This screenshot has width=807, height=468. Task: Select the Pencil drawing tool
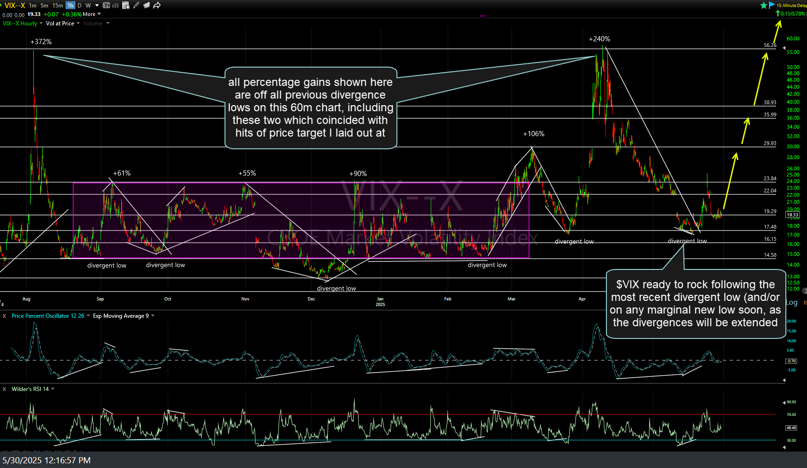point(136,5)
